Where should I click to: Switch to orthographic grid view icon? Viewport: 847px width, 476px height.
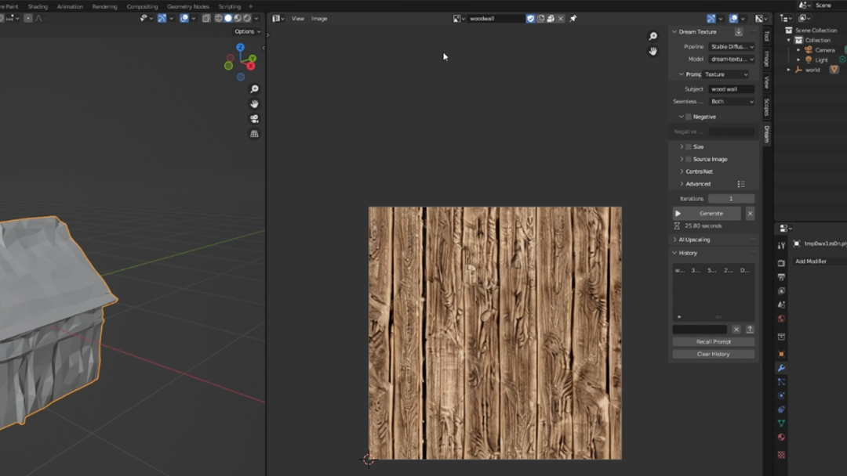pyautogui.click(x=254, y=134)
